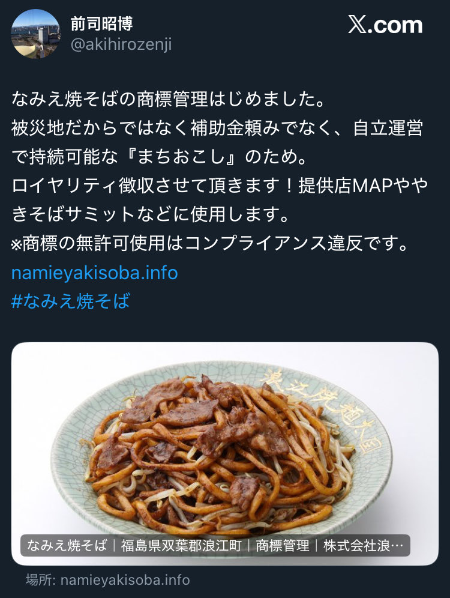Click the きそばサミット text line
The height and width of the screenshot is (598, 450).
pyautogui.click(x=151, y=214)
